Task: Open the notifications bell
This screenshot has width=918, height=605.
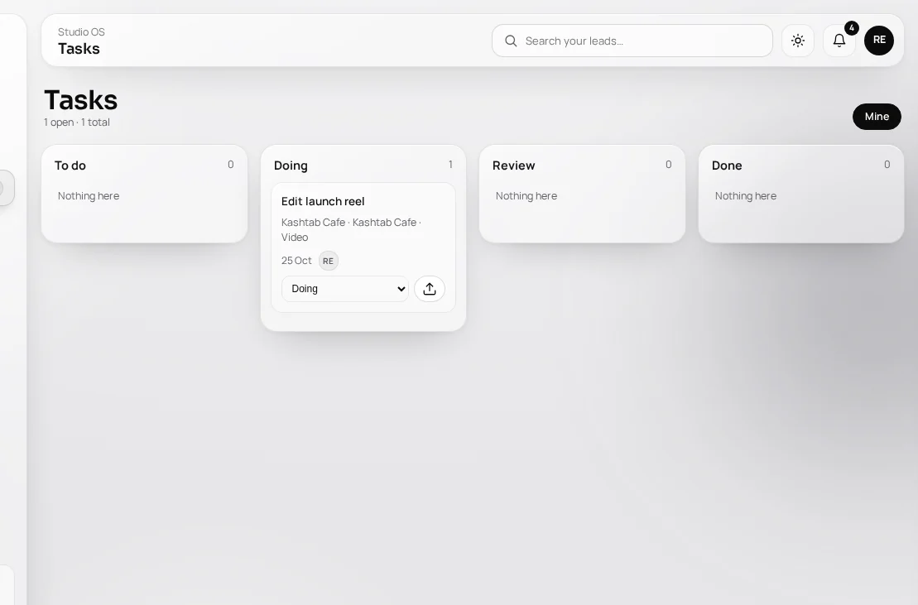Action: [x=839, y=41]
